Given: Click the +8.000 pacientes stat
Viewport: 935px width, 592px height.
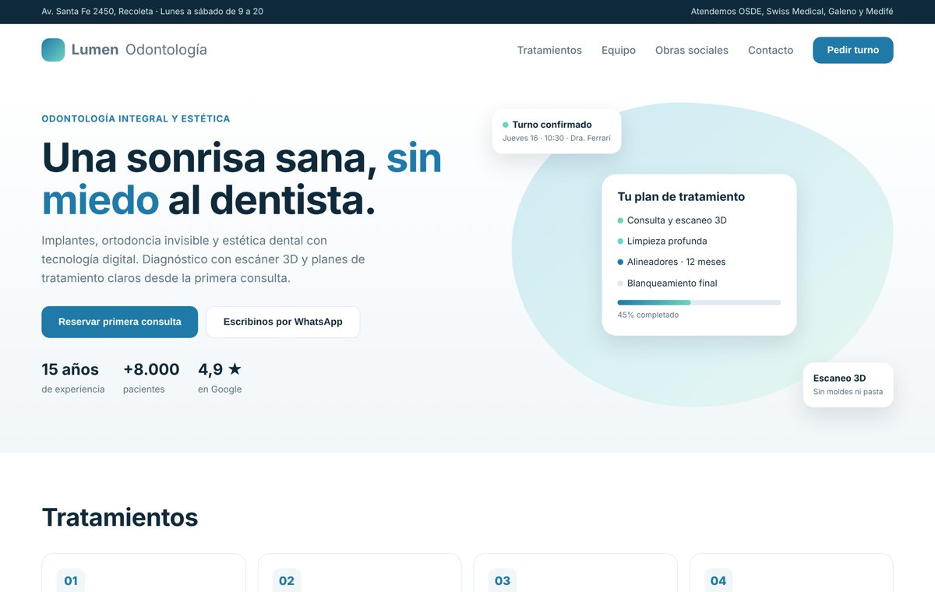Looking at the screenshot, I should click(151, 378).
